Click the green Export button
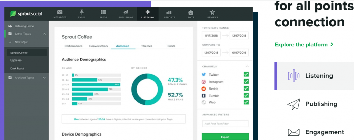 coord(225,137)
